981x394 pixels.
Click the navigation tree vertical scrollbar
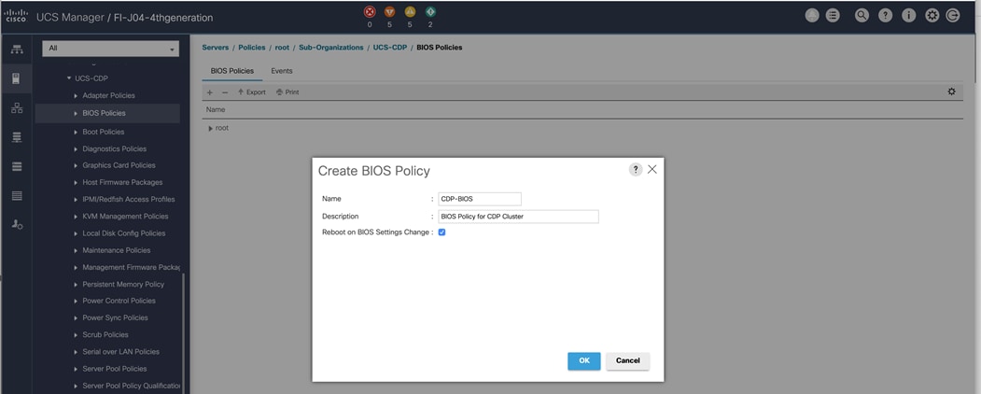(183, 333)
